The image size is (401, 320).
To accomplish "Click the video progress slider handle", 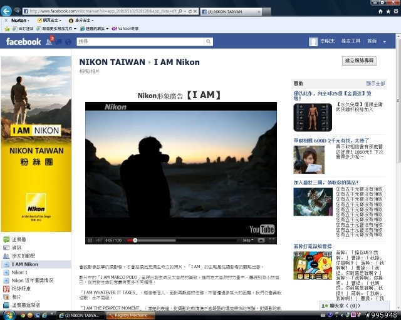I will coord(135,240).
